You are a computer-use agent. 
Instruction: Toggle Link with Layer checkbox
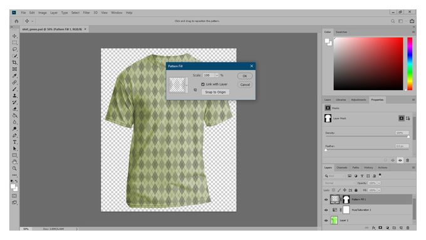point(203,84)
